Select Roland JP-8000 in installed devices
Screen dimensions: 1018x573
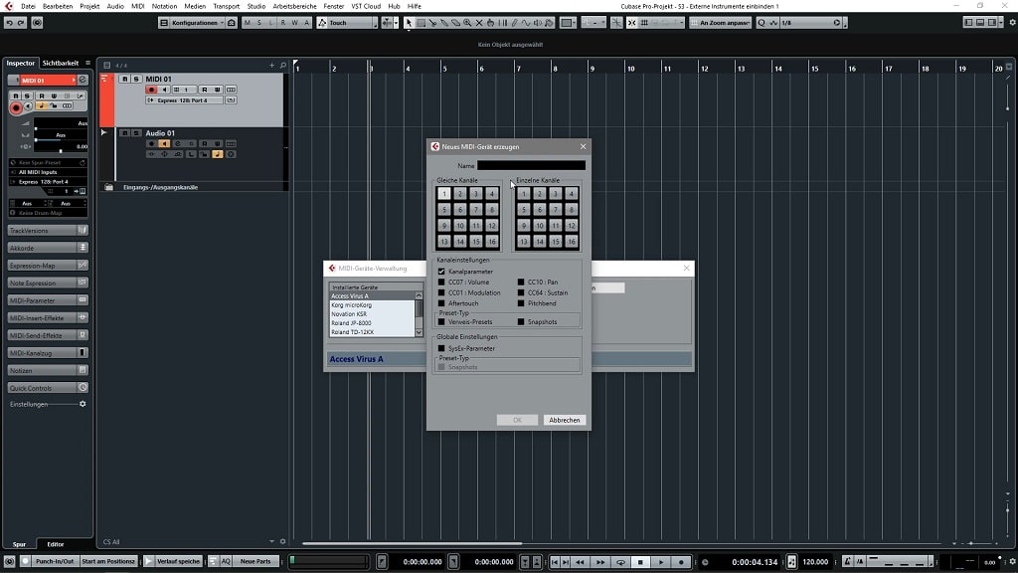click(372, 323)
